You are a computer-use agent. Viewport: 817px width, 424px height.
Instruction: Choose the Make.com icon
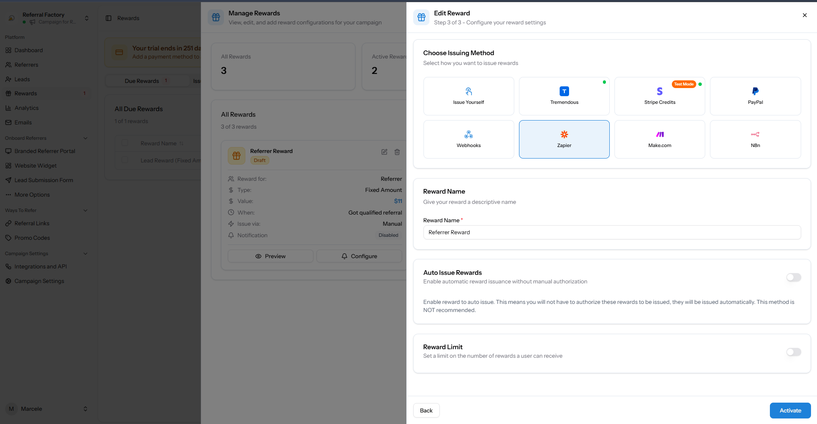(x=660, y=134)
